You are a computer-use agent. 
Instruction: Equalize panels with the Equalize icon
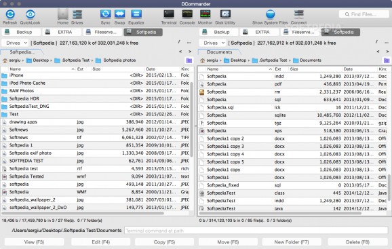[x=136, y=14]
